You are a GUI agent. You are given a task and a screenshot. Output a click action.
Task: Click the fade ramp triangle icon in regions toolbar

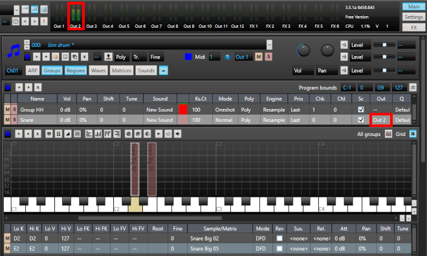tap(68, 134)
